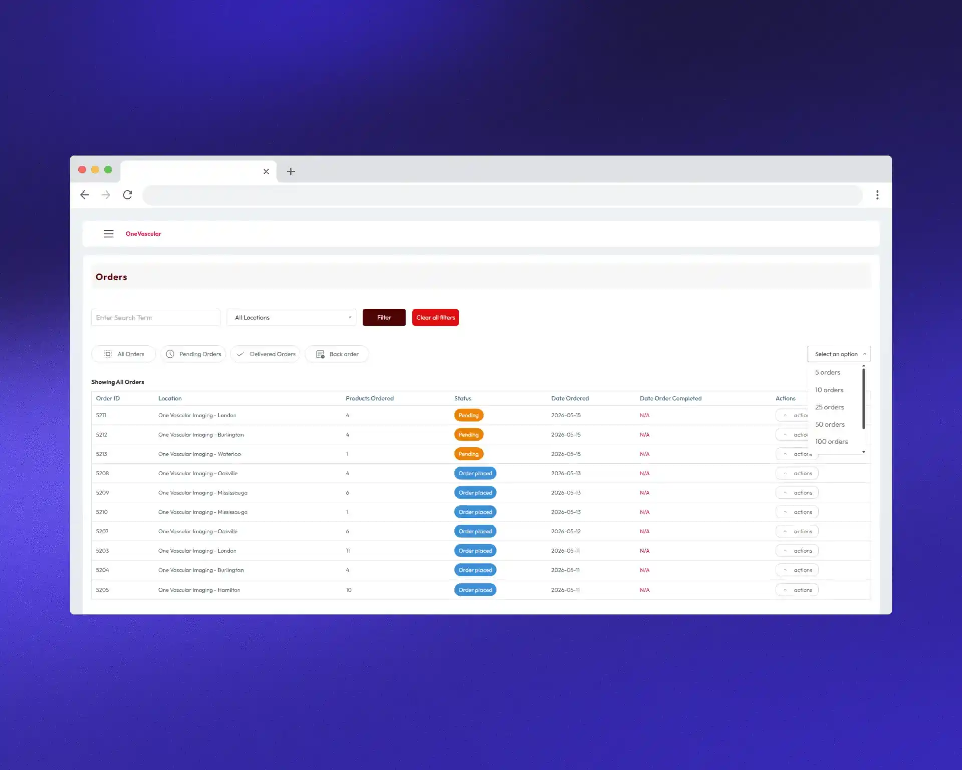Click order ID 5213 cell
This screenshot has width=962, height=770.
coord(102,454)
